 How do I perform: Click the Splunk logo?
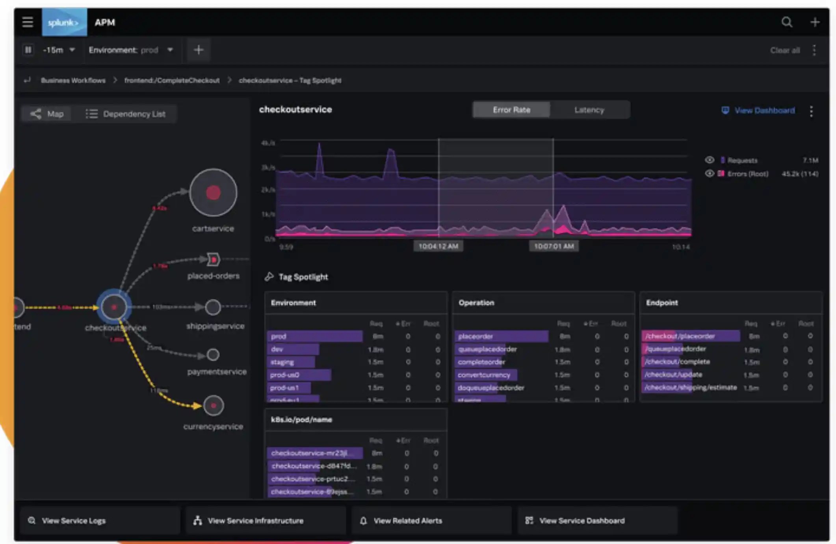[x=64, y=22]
